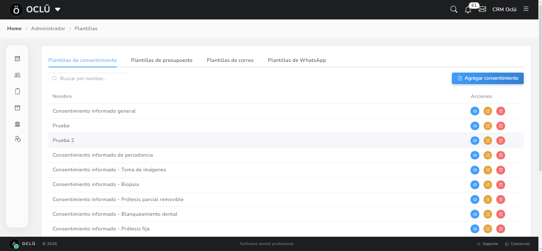This screenshot has height=251, width=542.
Task: Click Administrador in the breadcrumb
Action: point(48,29)
